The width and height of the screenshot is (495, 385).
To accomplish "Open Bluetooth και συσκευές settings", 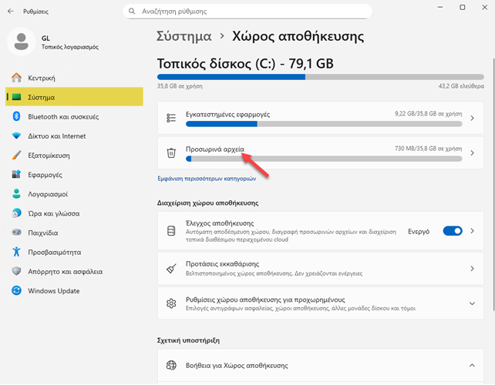I will (74, 117).
